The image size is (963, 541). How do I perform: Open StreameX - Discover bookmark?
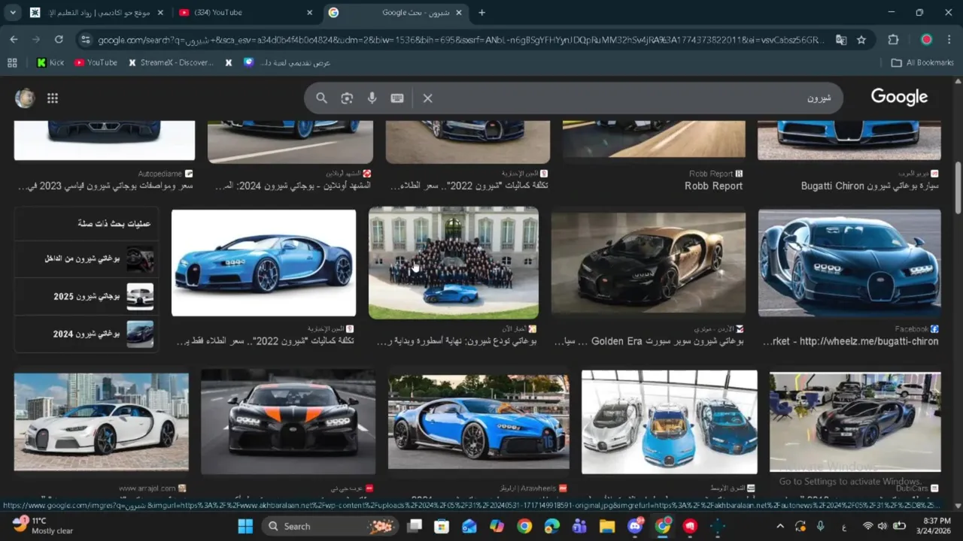click(171, 62)
